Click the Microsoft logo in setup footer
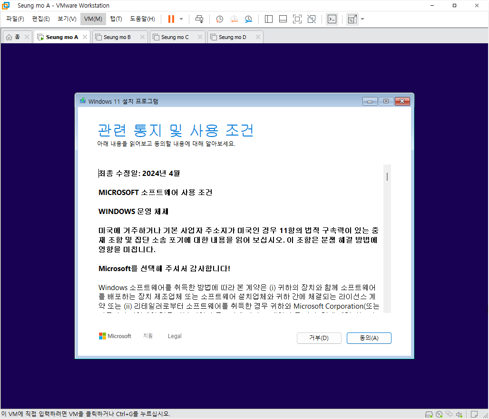This screenshot has width=489, height=419. point(115,336)
